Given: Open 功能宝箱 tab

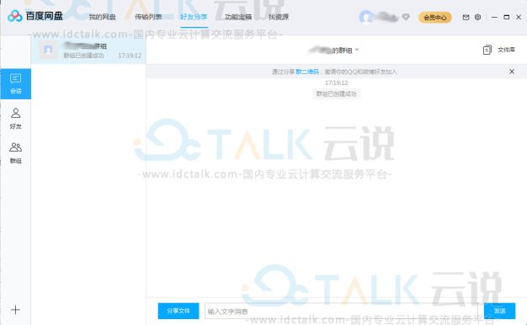Looking at the screenshot, I should coord(238,17).
